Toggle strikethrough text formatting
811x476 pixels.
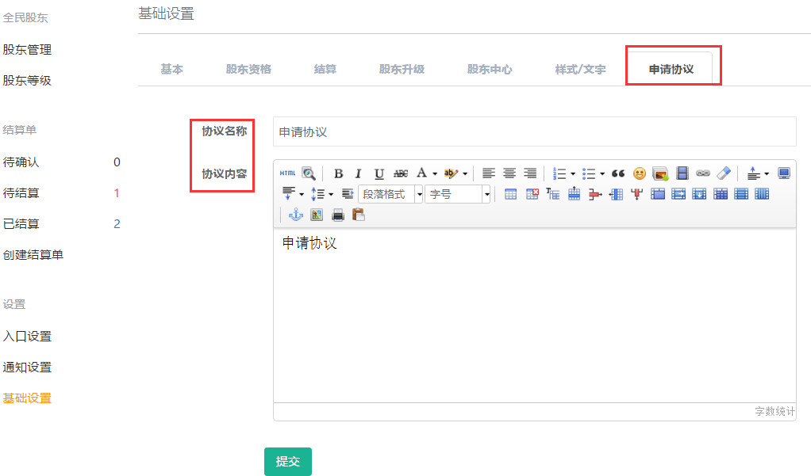tap(401, 173)
